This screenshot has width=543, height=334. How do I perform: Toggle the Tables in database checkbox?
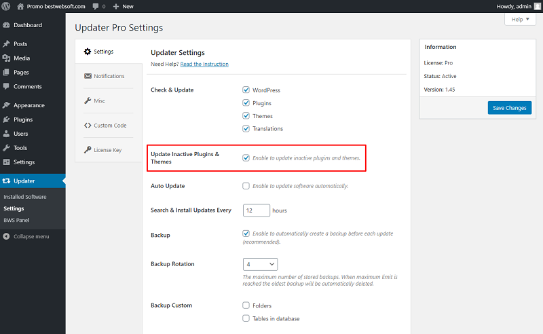pos(246,318)
